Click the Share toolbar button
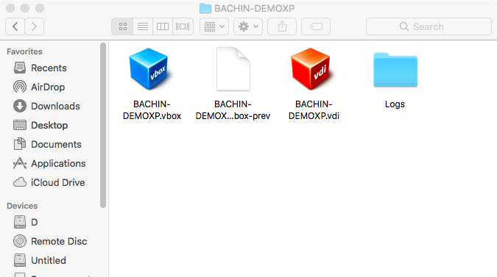This screenshot has height=277, width=497. (282, 26)
